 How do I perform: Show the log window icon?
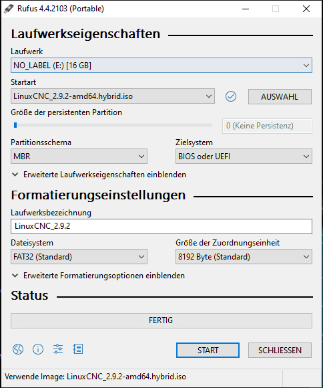pos(78,349)
